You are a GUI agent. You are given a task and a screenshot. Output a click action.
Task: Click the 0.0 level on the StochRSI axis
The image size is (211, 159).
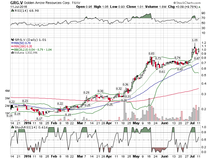(204, 152)
